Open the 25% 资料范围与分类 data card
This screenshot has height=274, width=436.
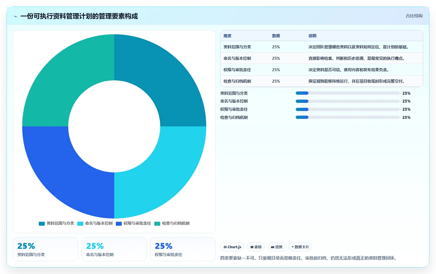(45, 249)
